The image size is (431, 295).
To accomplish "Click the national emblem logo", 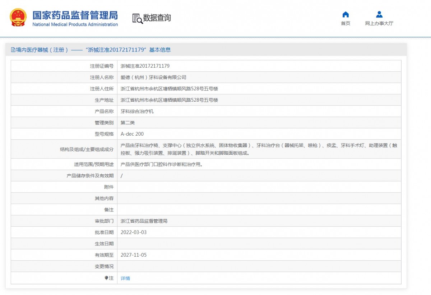I will click(x=18, y=18).
